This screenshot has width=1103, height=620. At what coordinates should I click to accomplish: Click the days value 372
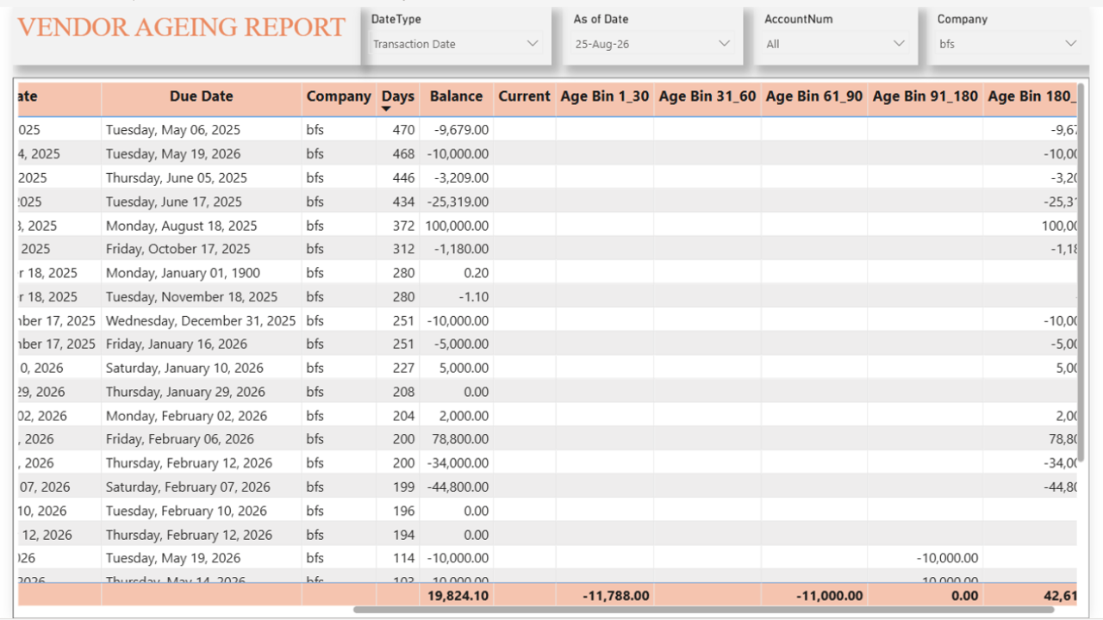tap(403, 226)
